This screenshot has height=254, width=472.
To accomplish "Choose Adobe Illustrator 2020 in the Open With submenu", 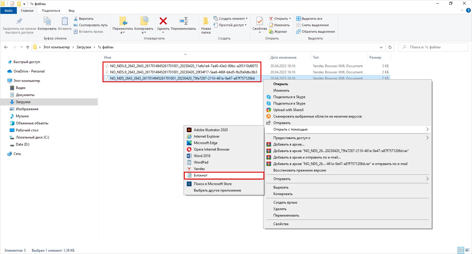I will (x=224, y=130).
